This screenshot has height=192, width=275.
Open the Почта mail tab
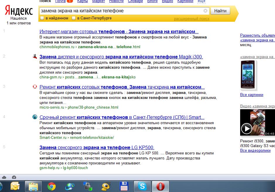coord(60,1)
